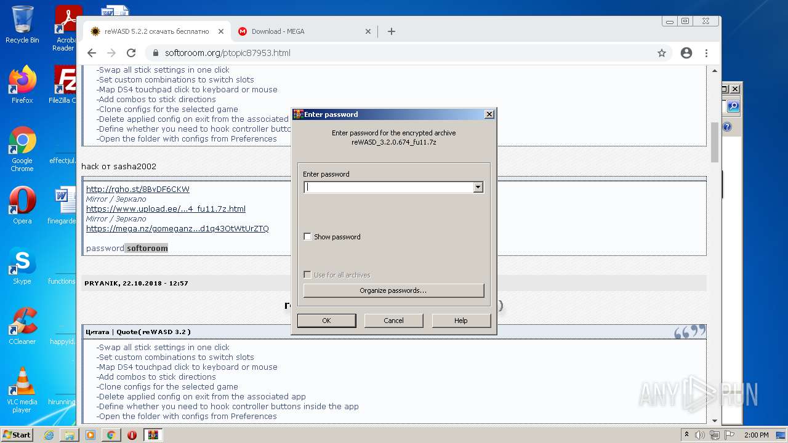Click the page scrollbar down arrow
Screen dimensions: 788x443
(715, 421)
